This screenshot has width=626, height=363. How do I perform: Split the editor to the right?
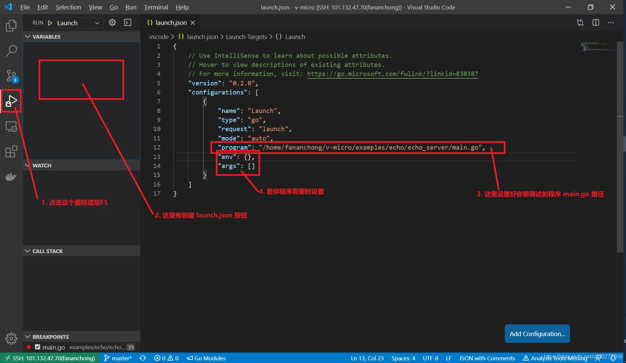[x=596, y=23]
